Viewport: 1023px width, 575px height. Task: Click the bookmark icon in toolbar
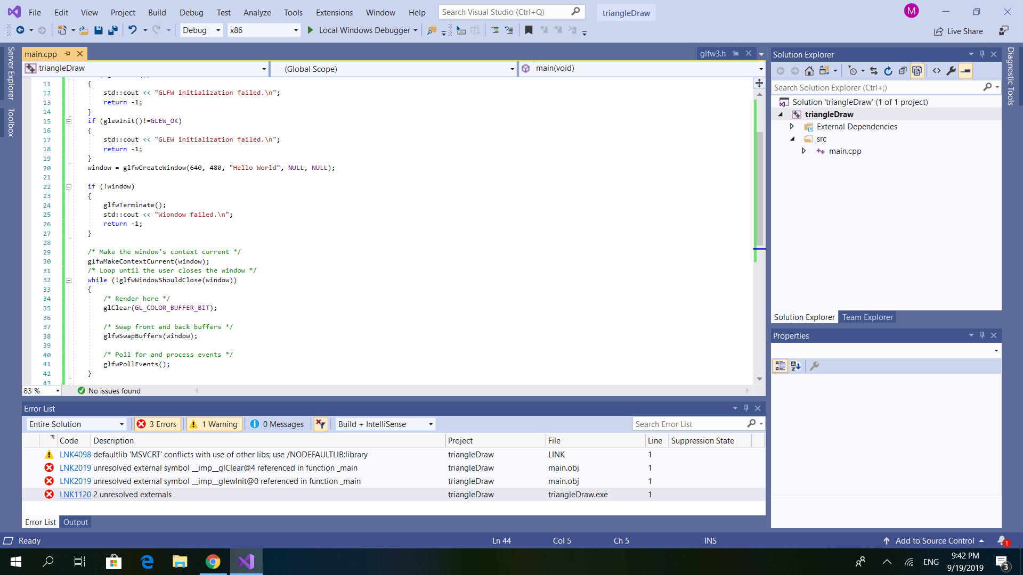[x=529, y=30]
